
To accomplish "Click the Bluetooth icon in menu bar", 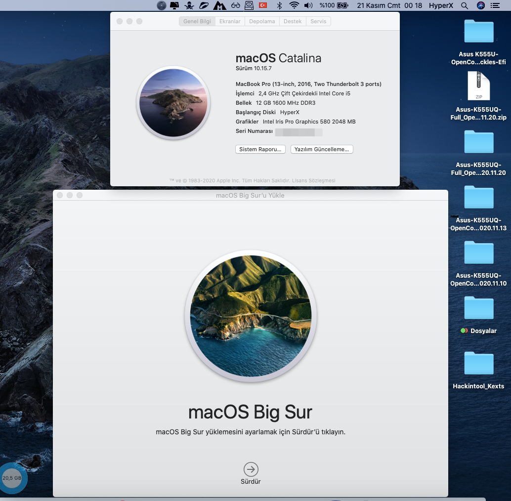I will pyautogui.click(x=279, y=5).
